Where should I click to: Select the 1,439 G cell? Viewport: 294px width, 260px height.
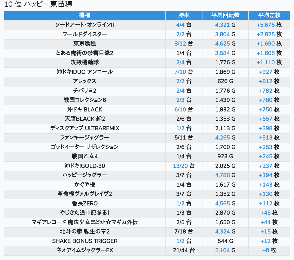[225, 100]
